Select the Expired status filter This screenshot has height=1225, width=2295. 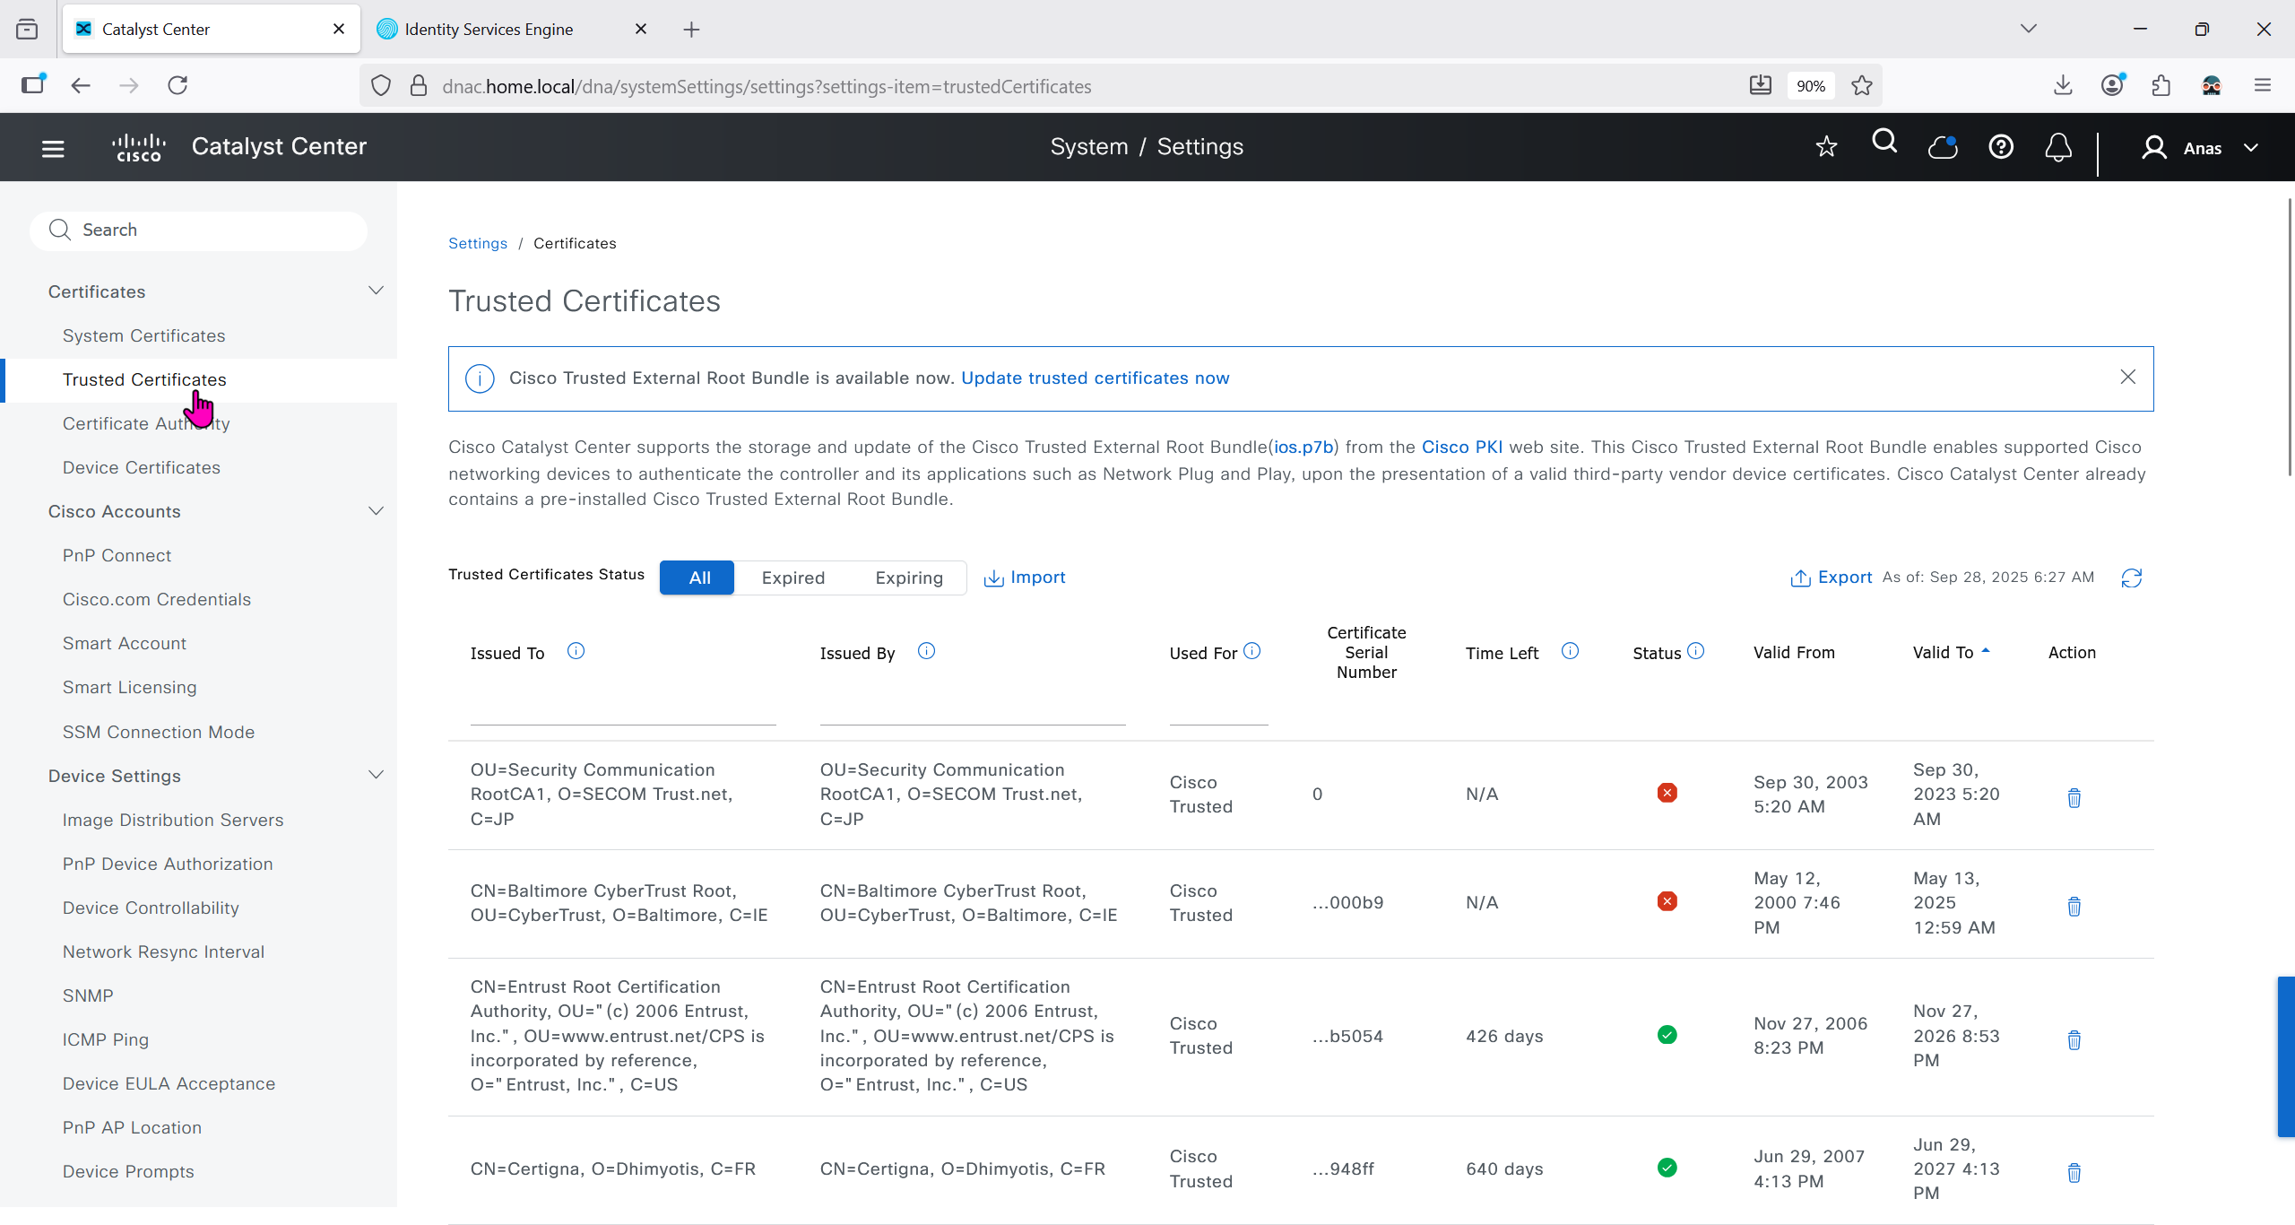point(792,578)
